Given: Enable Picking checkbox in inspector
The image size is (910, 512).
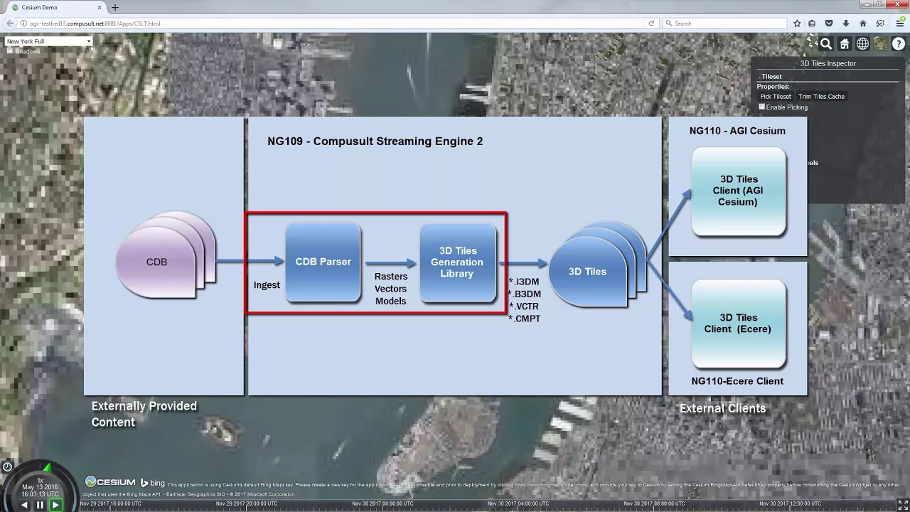Looking at the screenshot, I should [762, 107].
